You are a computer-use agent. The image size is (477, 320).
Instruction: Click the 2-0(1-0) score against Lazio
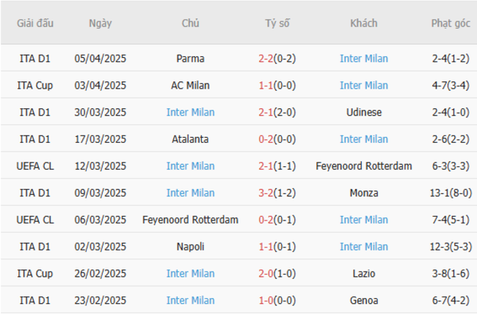(277, 273)
